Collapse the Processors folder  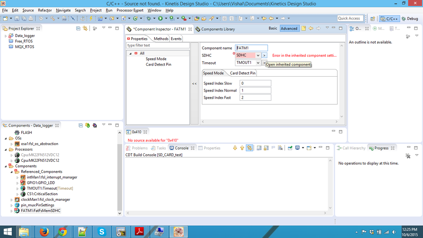6,149
